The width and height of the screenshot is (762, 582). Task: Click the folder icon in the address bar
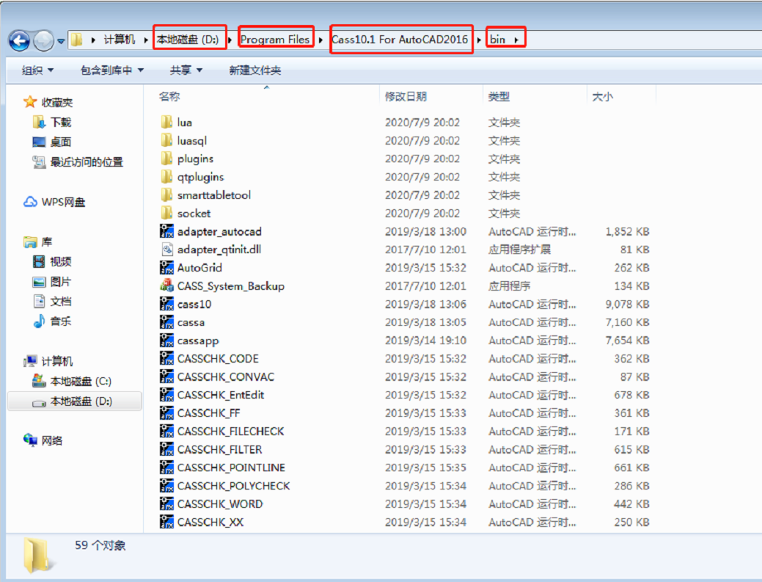[x=77, y=40]
